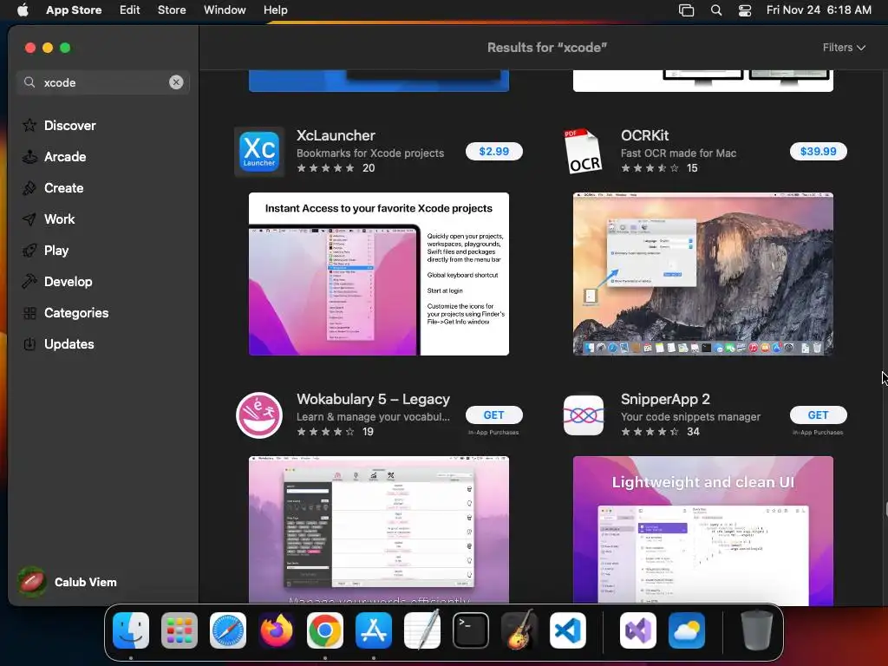The image size is (888, 666).
Task: Click the App Store Dock icon
Action: pos(374,630)
